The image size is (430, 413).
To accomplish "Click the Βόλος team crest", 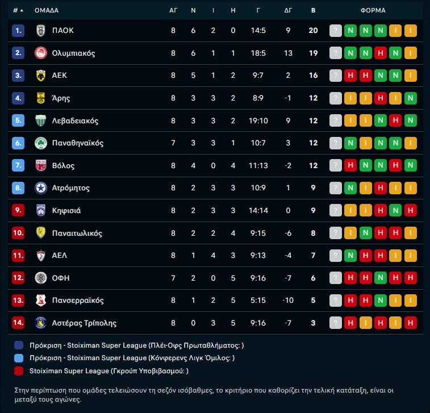I will (40, 165).
